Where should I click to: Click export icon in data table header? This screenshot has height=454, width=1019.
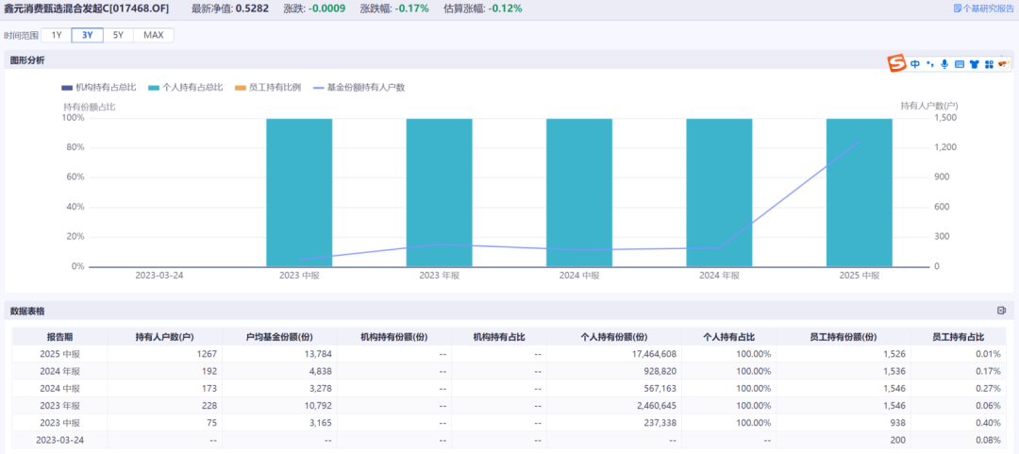(x=1001, y=311)
